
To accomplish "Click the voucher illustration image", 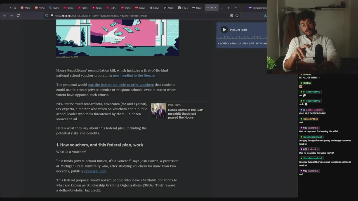I will tap(117, 37).
